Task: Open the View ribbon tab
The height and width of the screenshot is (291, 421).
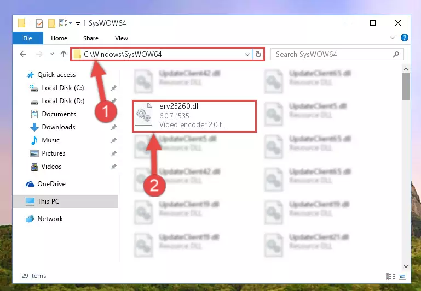Action: 122,38
